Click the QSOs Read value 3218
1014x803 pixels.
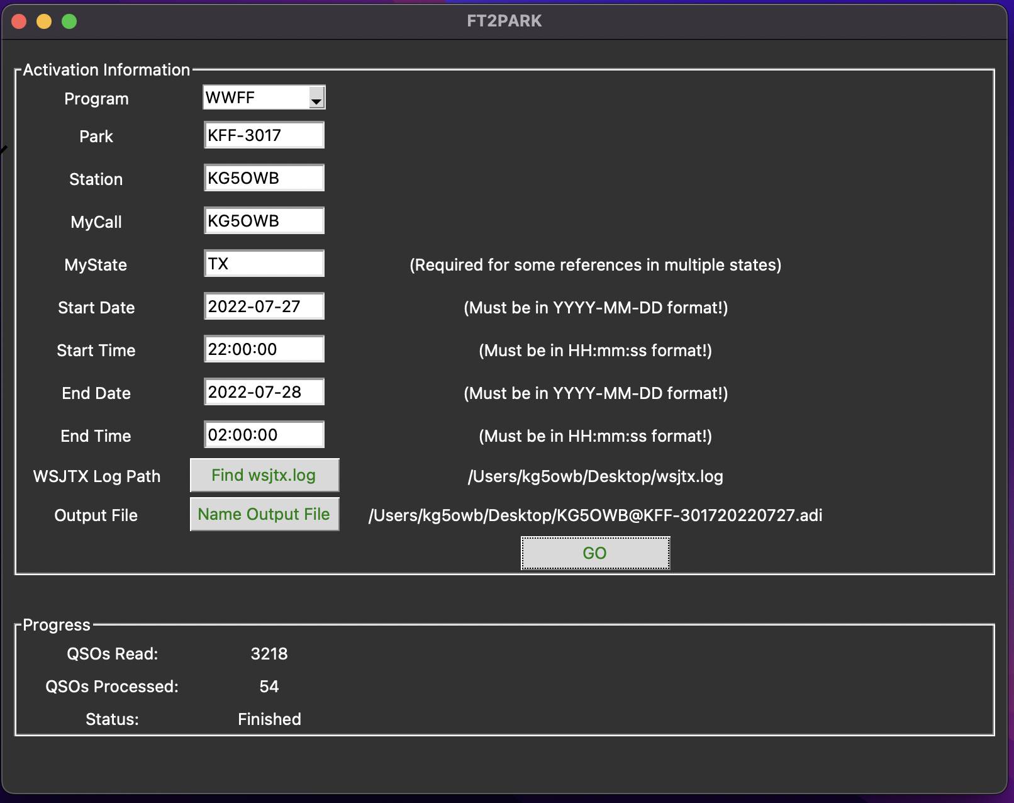coord(269,654)
